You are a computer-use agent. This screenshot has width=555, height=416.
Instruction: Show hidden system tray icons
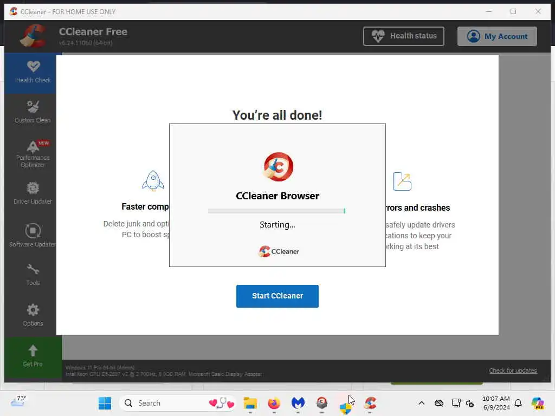tap(421, 403)
